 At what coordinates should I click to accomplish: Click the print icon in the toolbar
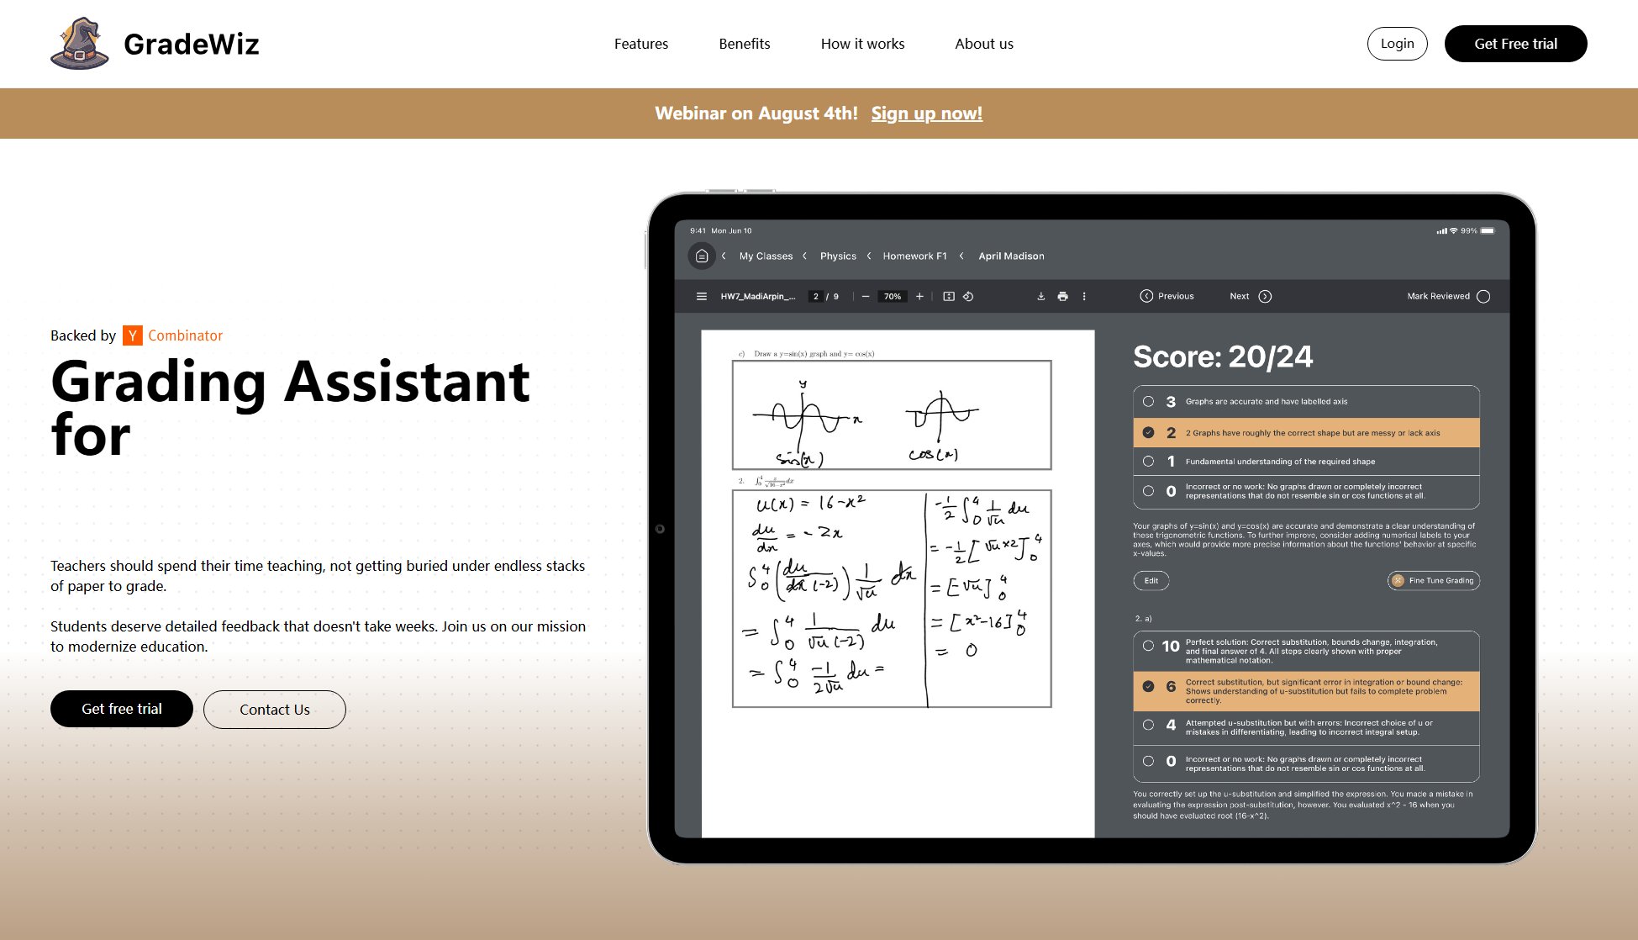[x=1062, y=297]
